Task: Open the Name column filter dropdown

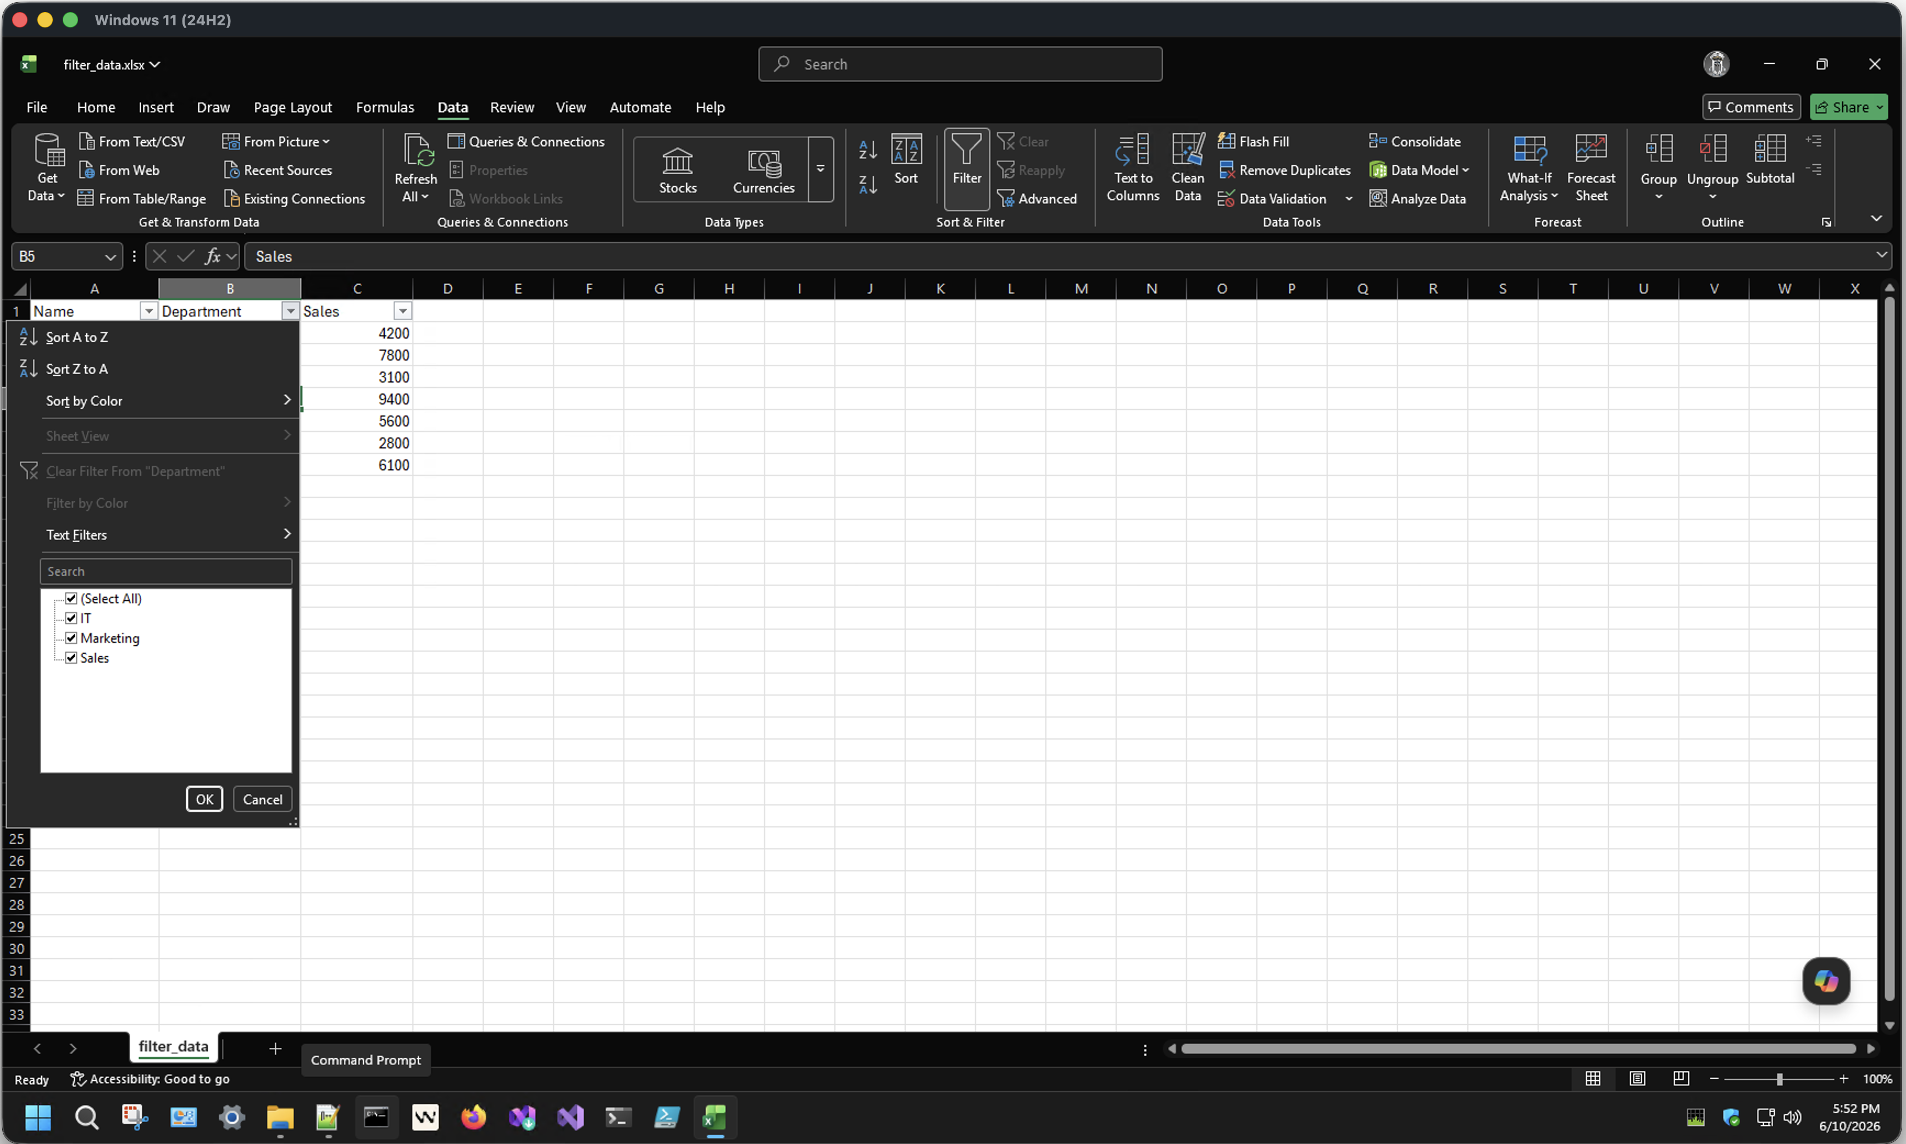Action: [149, 310]
